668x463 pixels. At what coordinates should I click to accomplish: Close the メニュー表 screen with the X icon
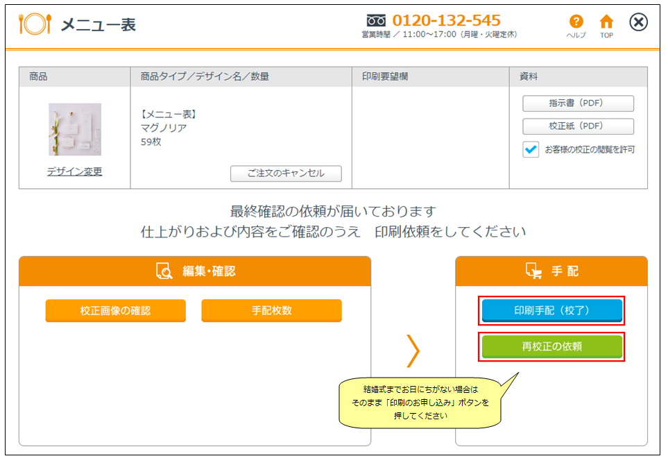638,23
